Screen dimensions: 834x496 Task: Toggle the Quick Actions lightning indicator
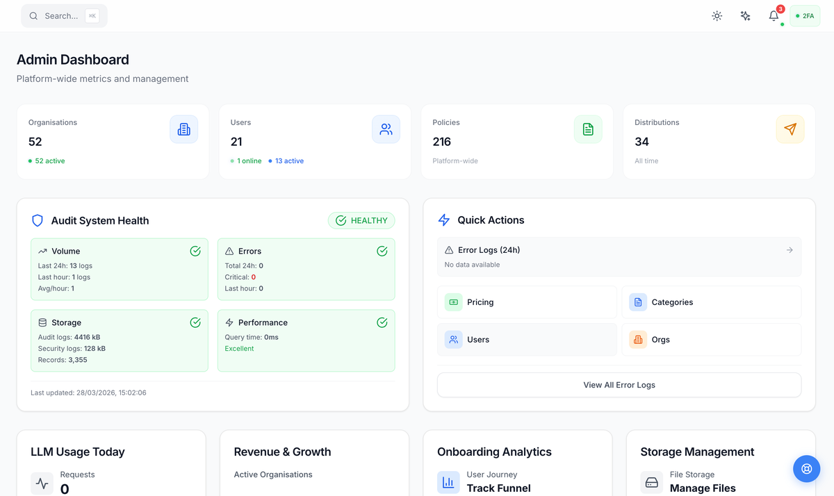coord(443,220)
